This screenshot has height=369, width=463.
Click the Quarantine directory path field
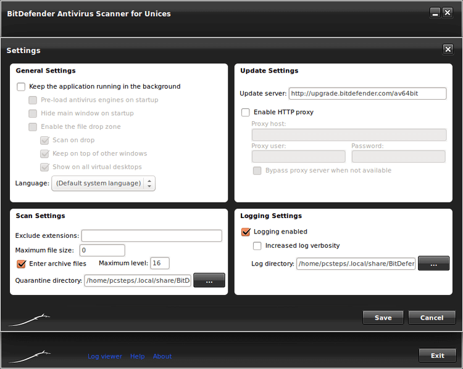[138, 280]
